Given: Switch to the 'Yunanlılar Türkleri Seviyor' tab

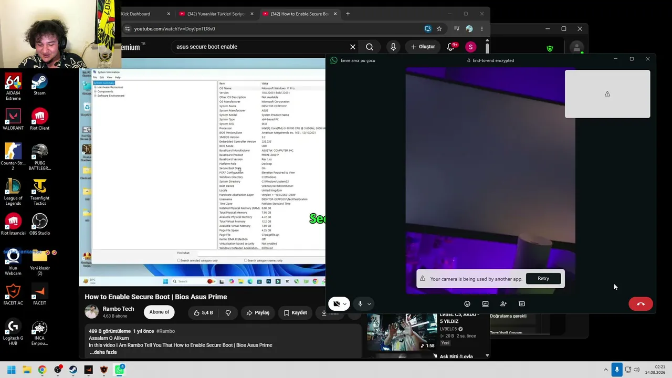Looking at the screenshot, I should pos(215,14).
